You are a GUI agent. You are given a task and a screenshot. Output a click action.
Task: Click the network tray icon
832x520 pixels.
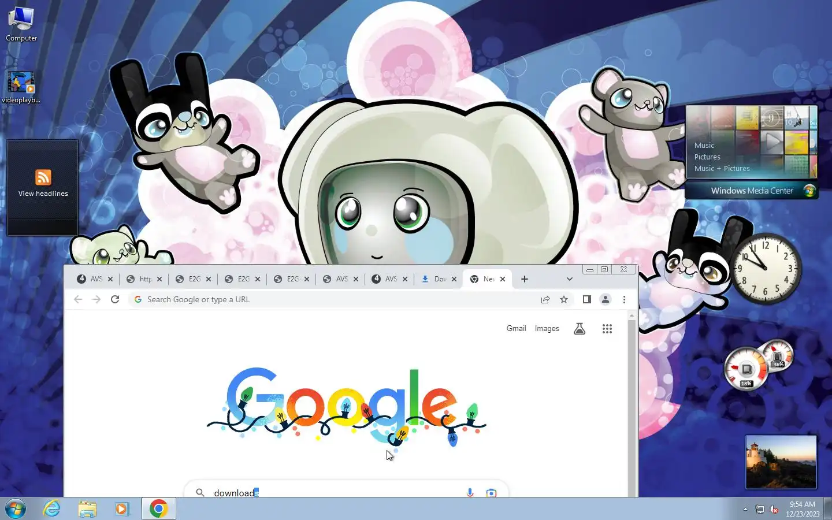coord(759,509)
